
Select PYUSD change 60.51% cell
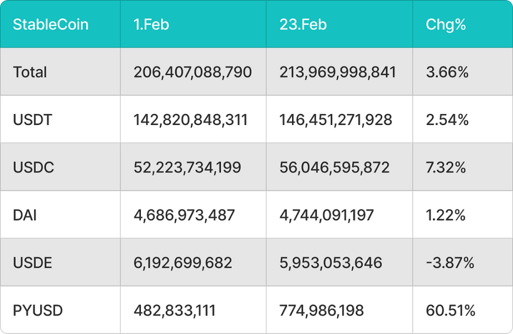pos(451,311)
